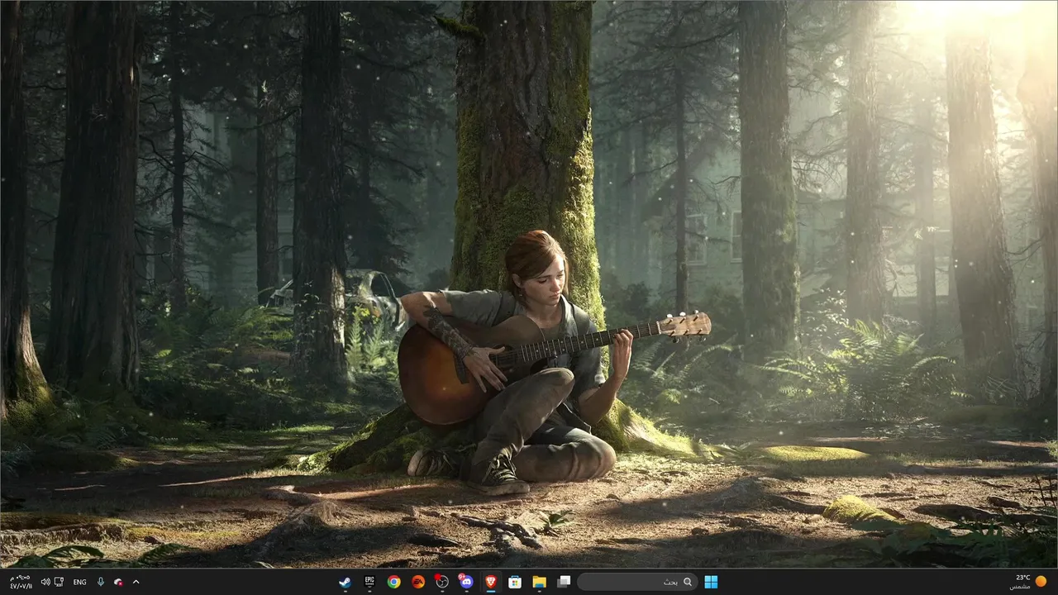Viewport: 1058px width, 595px height.
Task: Open Google Chrome from the taskbar
Action: click(x=394, y=582)
